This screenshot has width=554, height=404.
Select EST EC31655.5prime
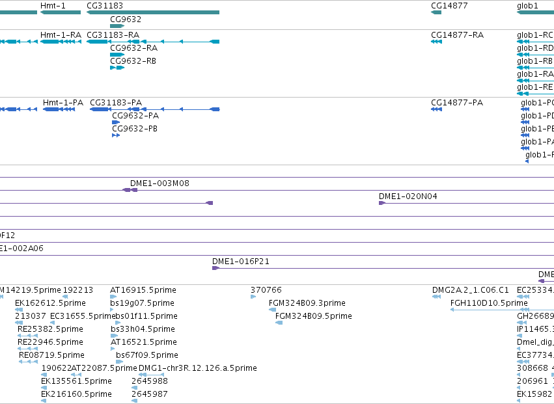coord(83,316)
